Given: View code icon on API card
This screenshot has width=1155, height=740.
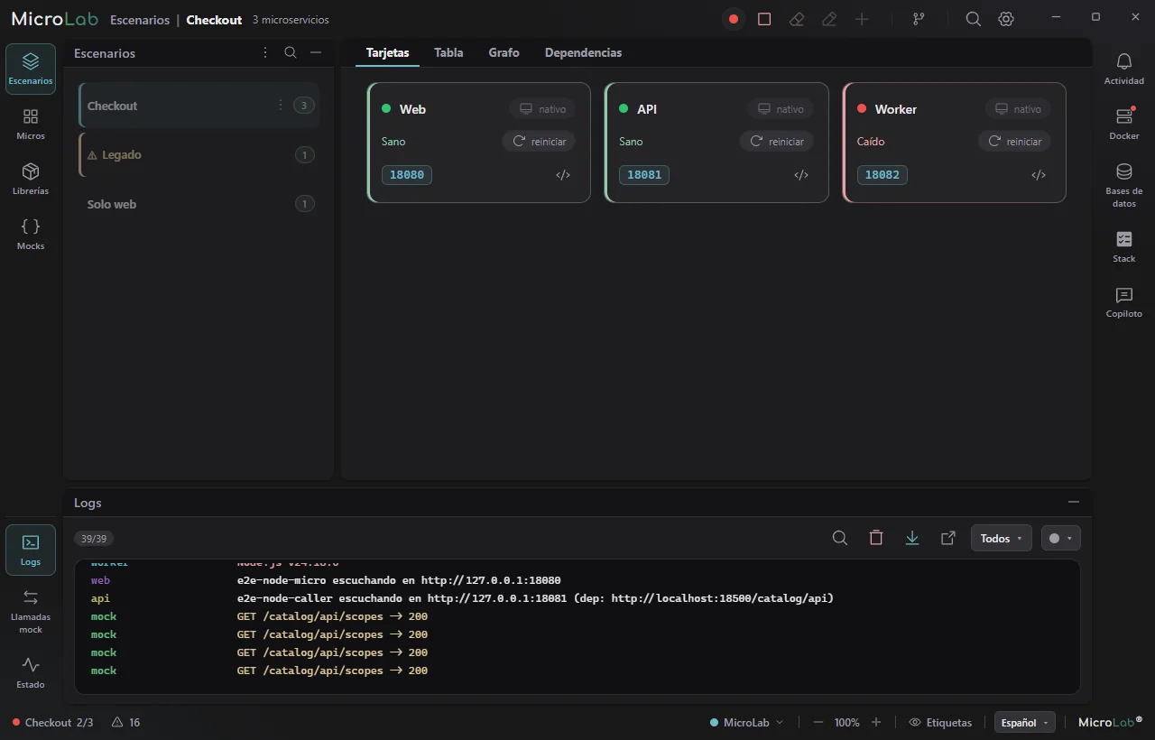Looking at the screenshot, I should 801,175.
